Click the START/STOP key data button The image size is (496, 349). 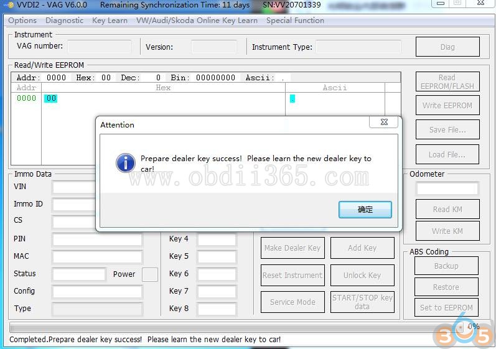(363, 302)
